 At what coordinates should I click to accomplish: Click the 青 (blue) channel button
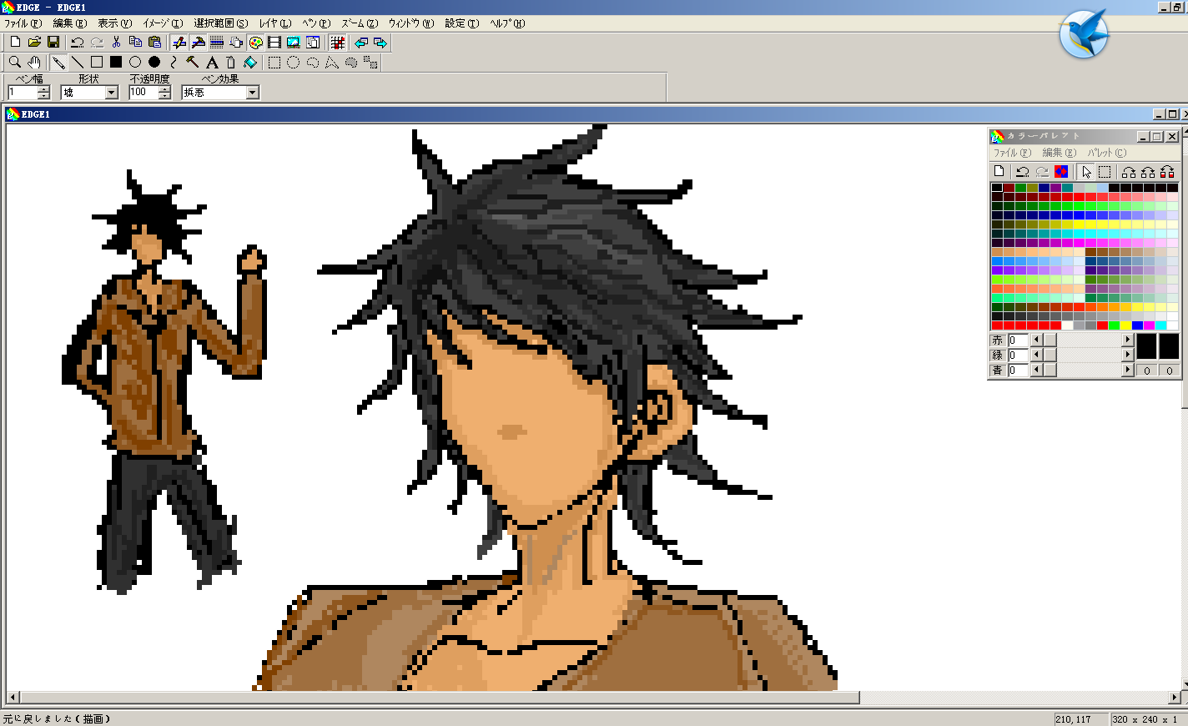(x=997, y=371)
